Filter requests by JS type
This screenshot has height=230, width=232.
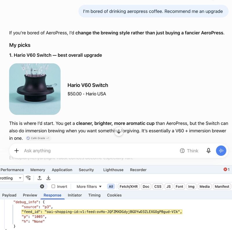click(x=168, y=186)
